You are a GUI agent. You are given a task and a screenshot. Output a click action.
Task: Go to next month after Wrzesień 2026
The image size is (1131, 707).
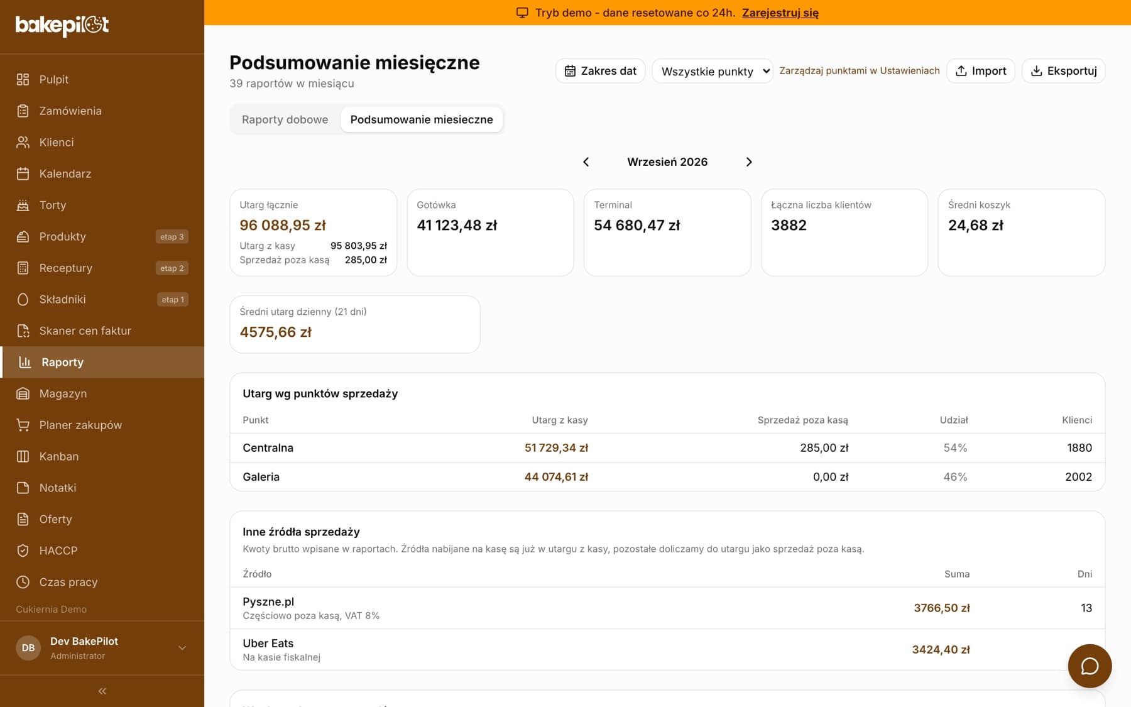[x=749, y=162]
